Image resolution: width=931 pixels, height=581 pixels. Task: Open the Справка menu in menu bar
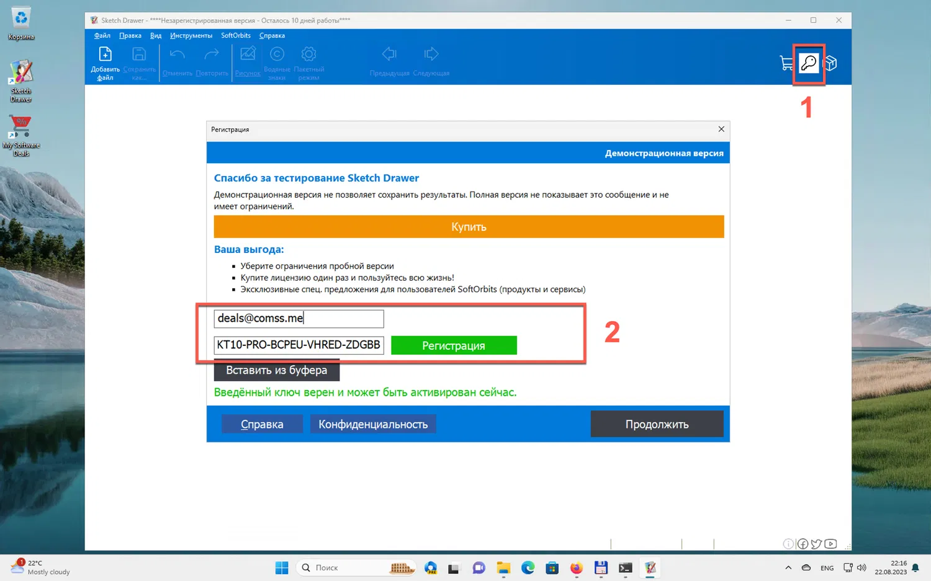272,35
